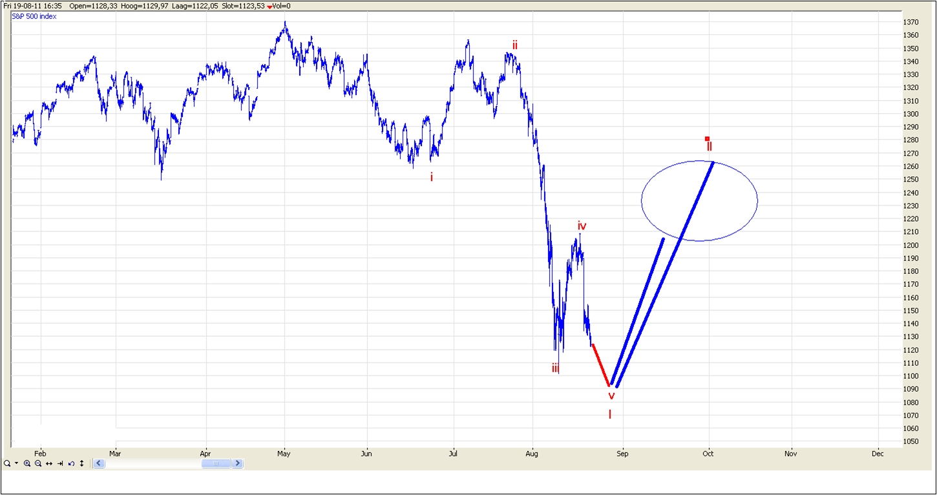Viewport: 937px width, 495px height.
Task: Select the red wave 'v' label at bottom
Action: tap(611, 395)
